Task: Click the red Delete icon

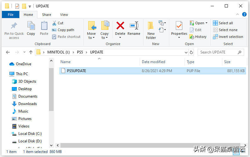Action: 120,25
